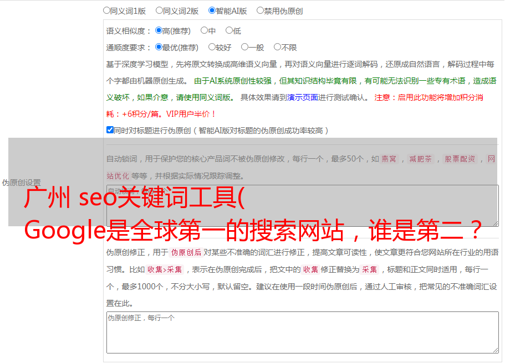This screenshot has height=364, width=505.
Task: Click the 股票配资 example tag
Action: pos(460,159)
